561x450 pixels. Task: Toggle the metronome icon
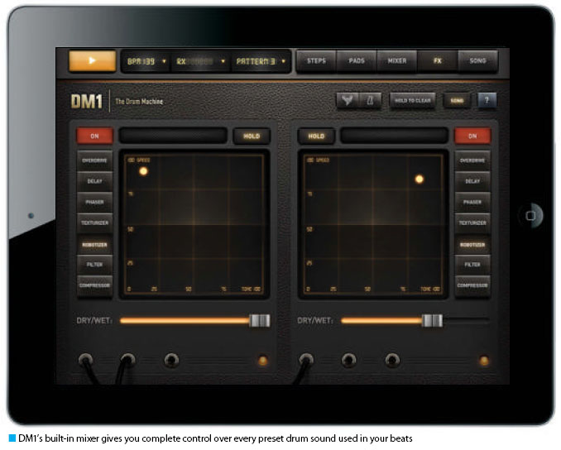click(370, 101)
